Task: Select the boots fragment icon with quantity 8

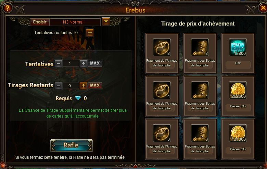Action: pos(200,47)
